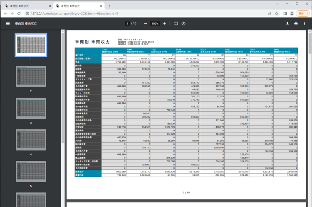Download the PDF report
The width and height of the screenshot is (312, 207).
(287, 24)
